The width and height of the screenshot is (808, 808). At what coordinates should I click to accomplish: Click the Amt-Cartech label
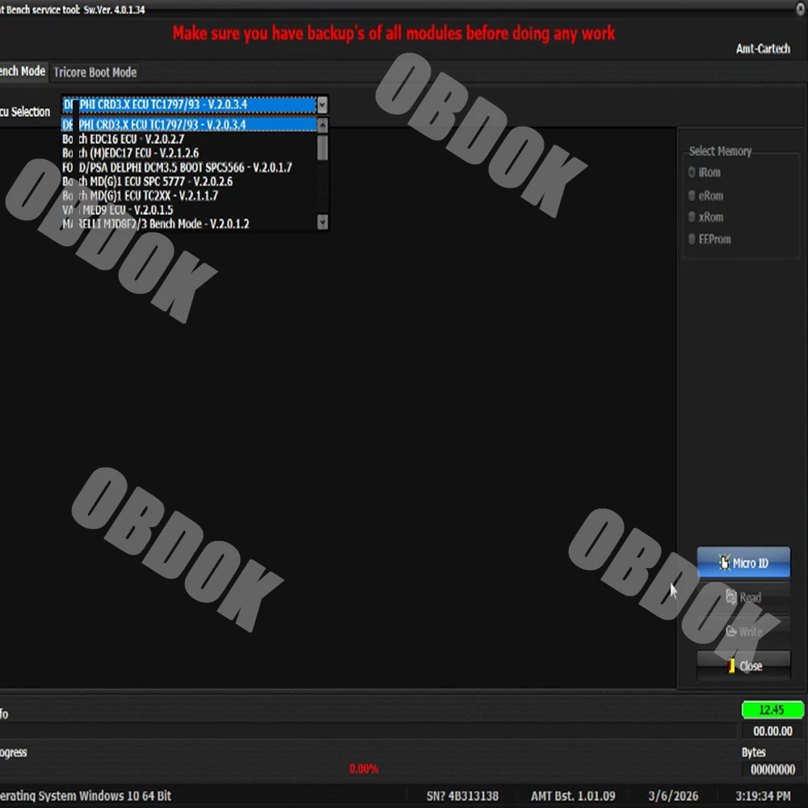763,48
